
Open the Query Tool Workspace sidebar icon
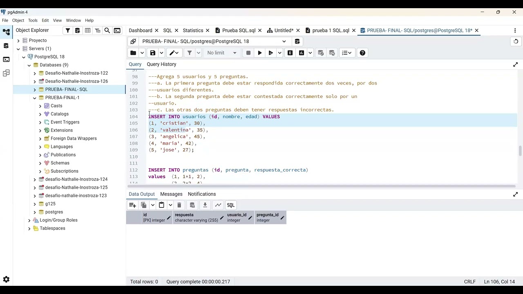(6, 46)
